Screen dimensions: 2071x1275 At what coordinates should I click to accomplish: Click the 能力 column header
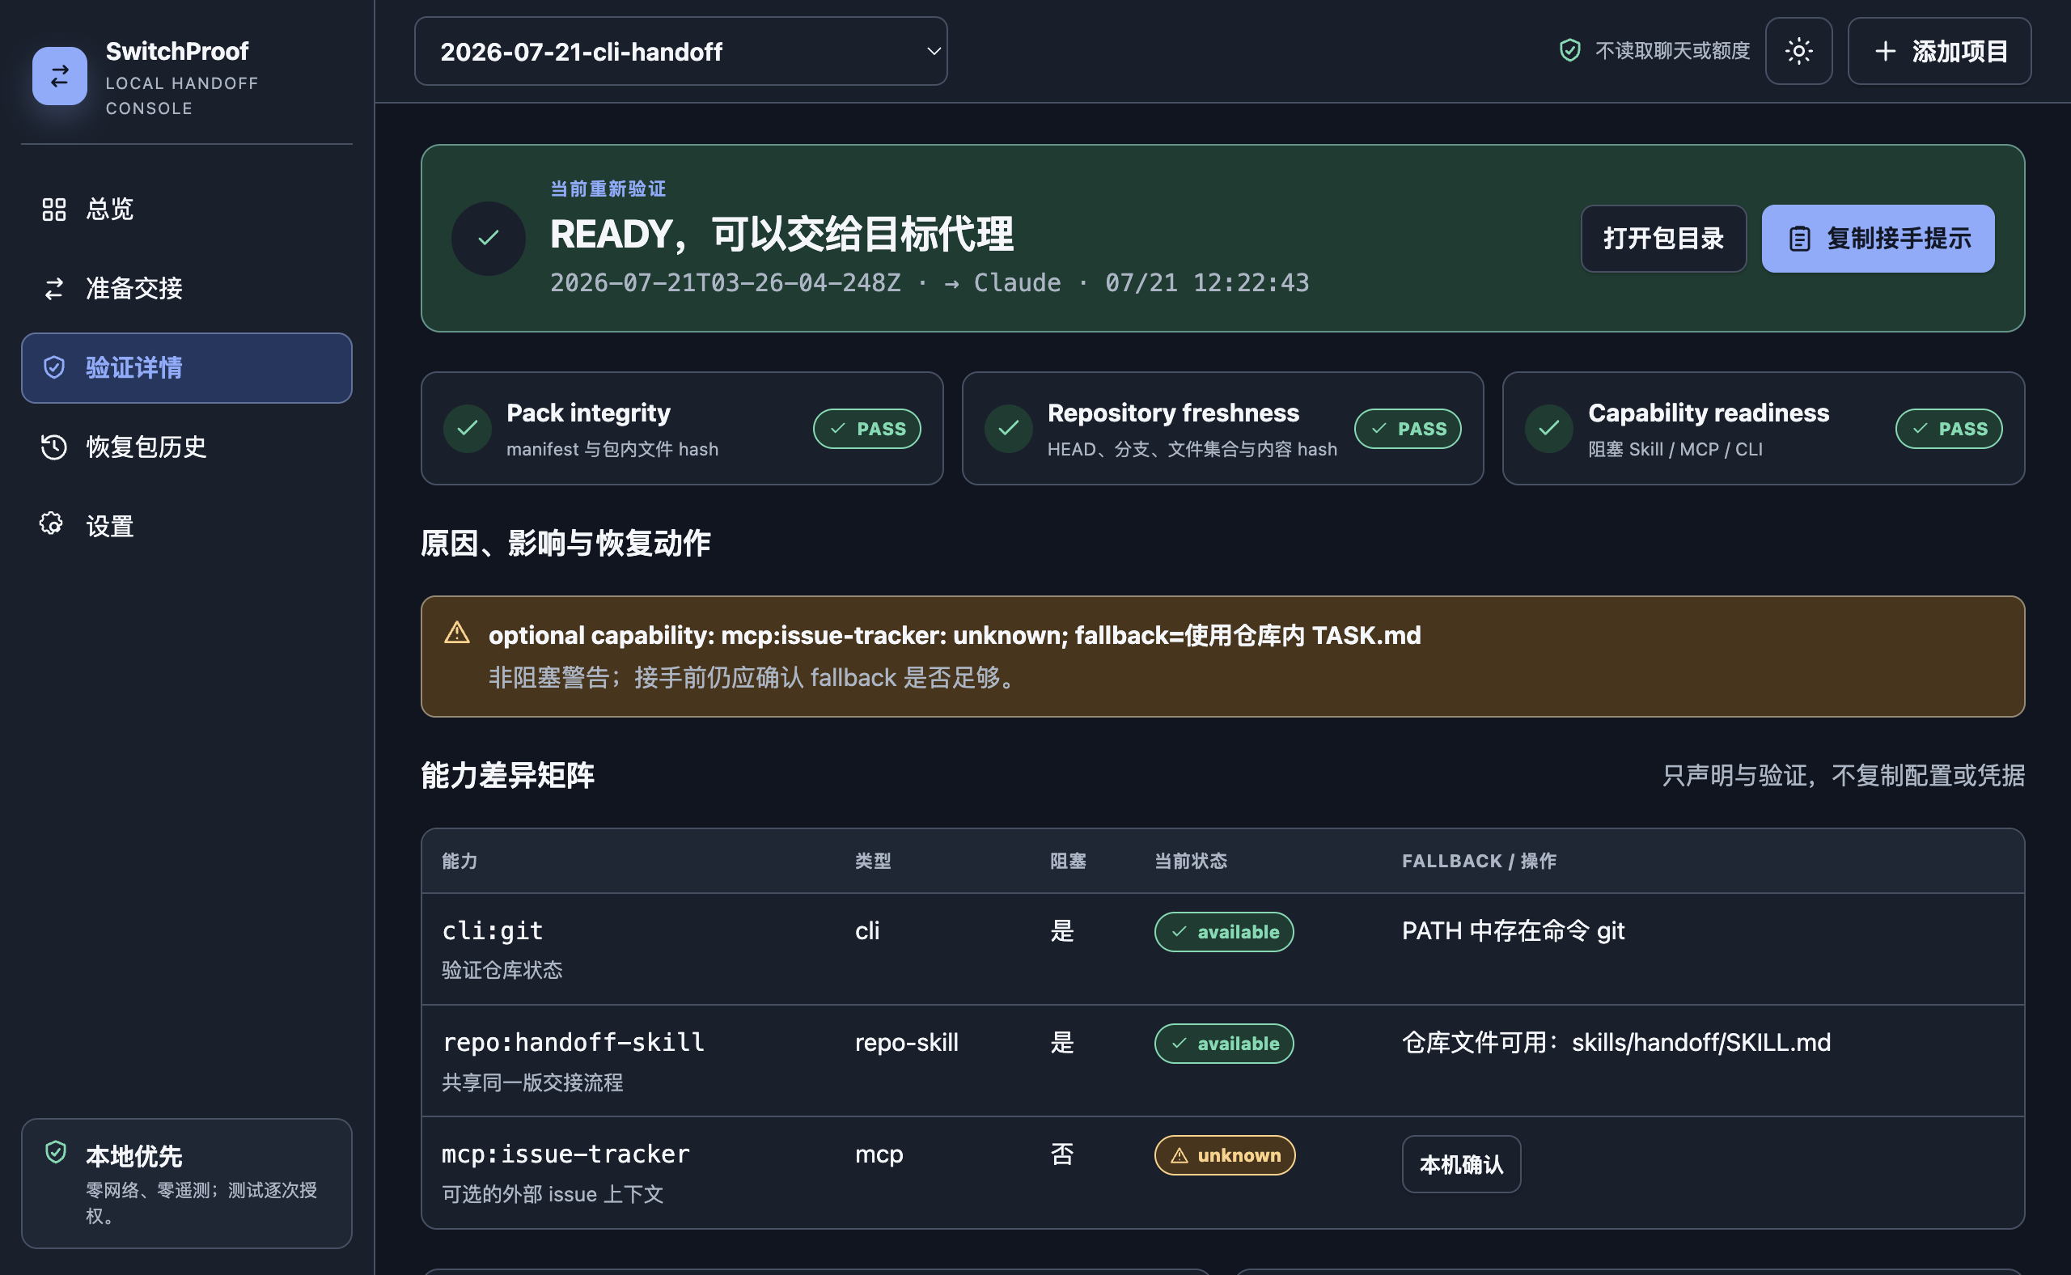(460, 861)
